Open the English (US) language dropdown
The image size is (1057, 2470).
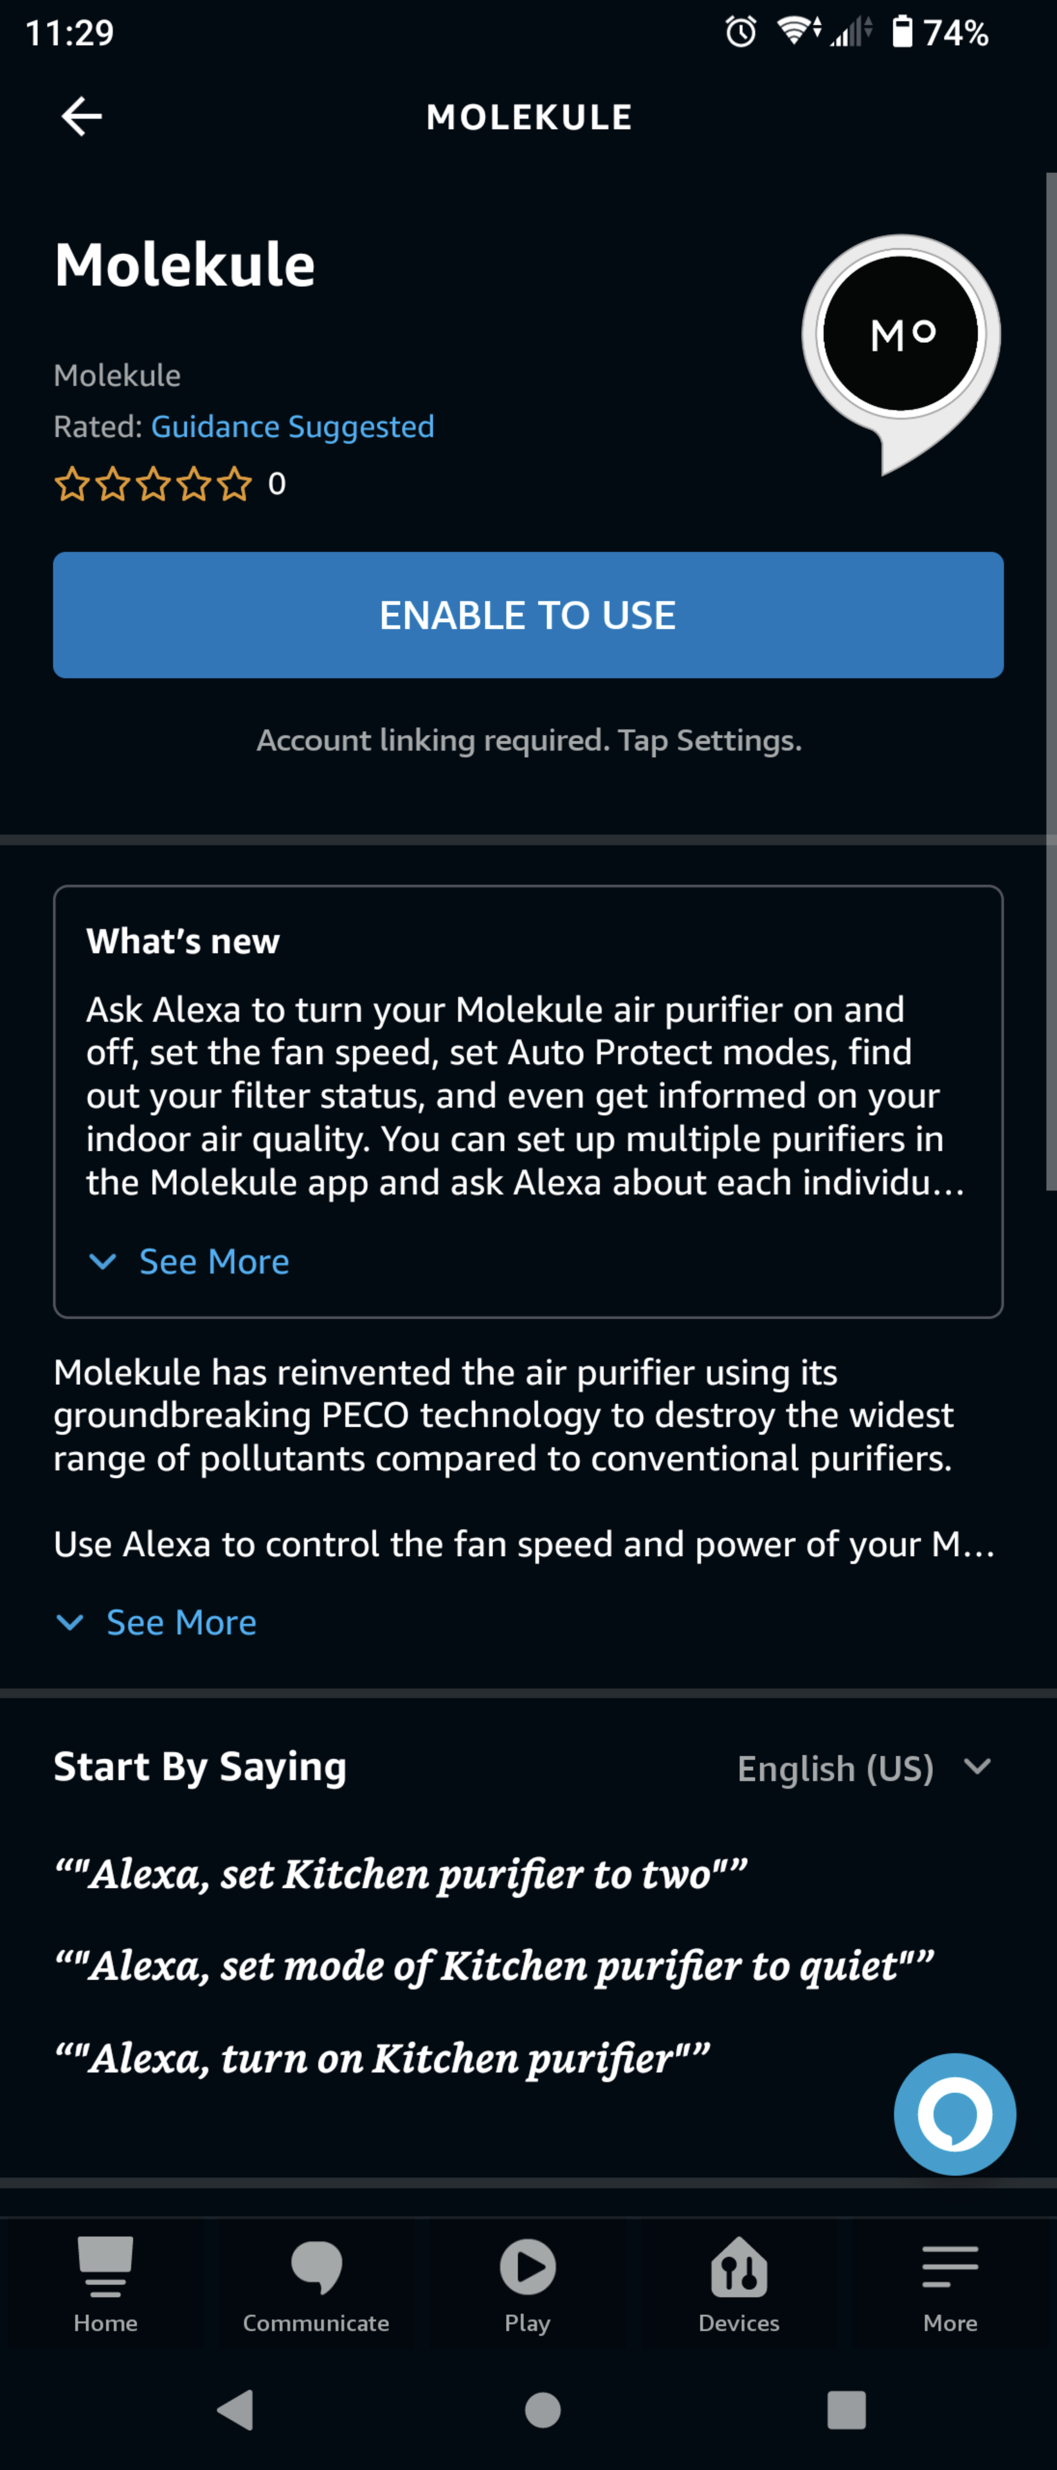click(863, 1768)
